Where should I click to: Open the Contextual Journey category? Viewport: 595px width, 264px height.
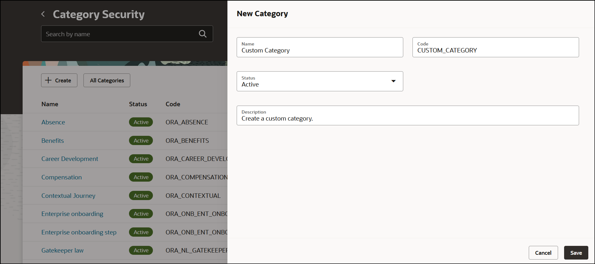click(x=68, y=196)
